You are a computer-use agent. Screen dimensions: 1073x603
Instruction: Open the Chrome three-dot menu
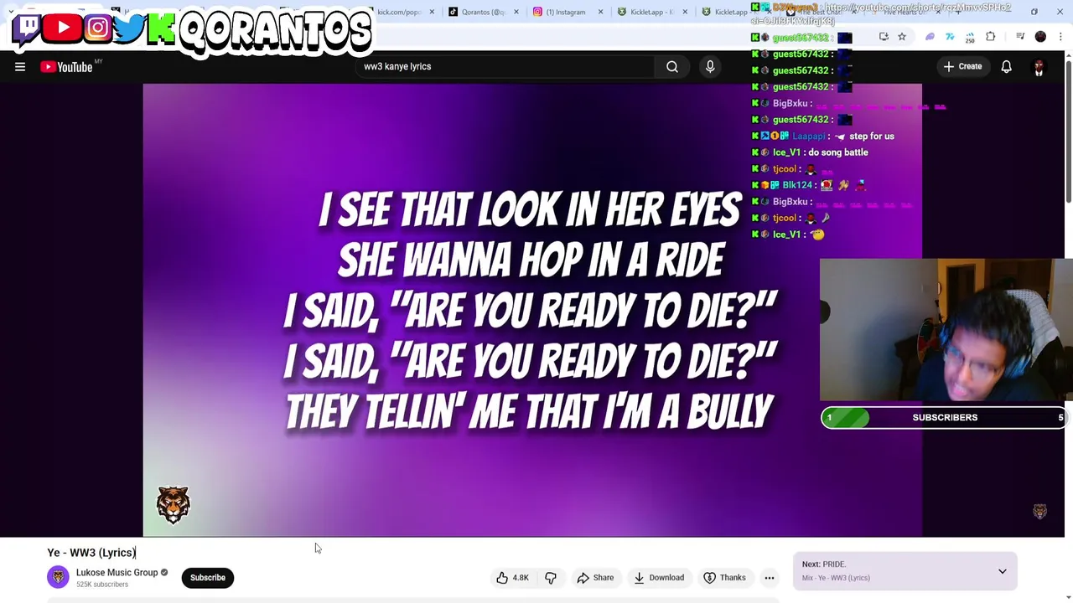(1060, 37)
